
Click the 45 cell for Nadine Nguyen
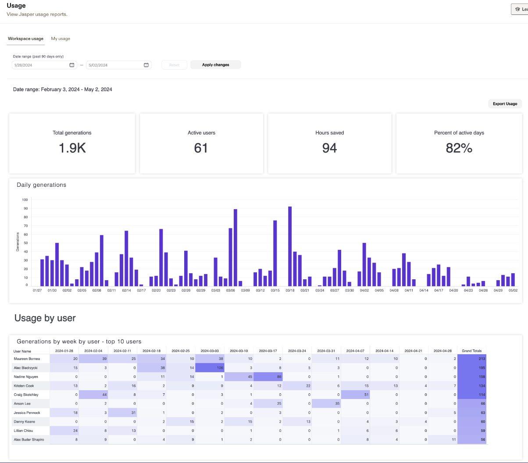tap(239, 377)
